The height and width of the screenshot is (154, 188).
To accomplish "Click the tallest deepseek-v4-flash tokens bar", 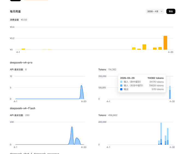I will coord(161,133).
